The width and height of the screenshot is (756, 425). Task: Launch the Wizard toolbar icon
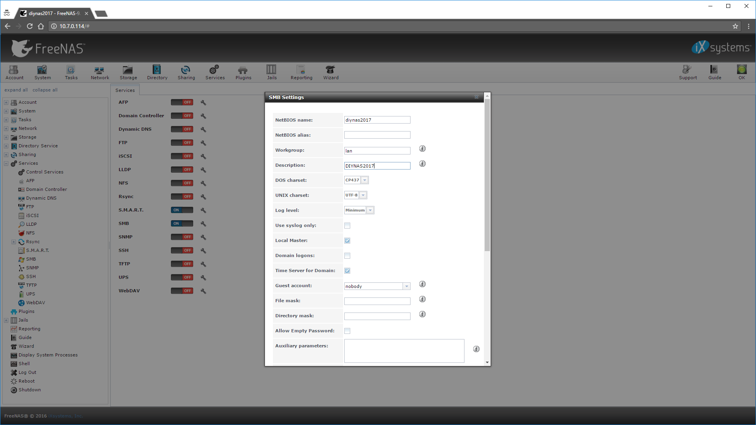[331, 72]
